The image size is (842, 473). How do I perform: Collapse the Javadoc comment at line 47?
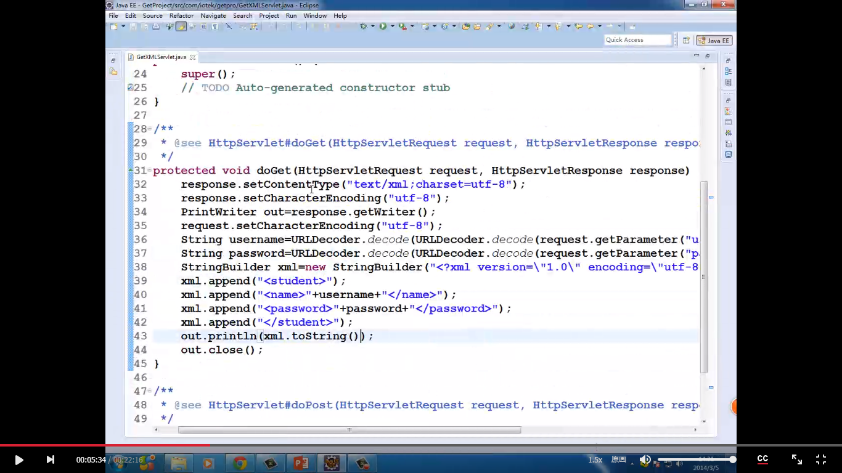click(149, 391)
